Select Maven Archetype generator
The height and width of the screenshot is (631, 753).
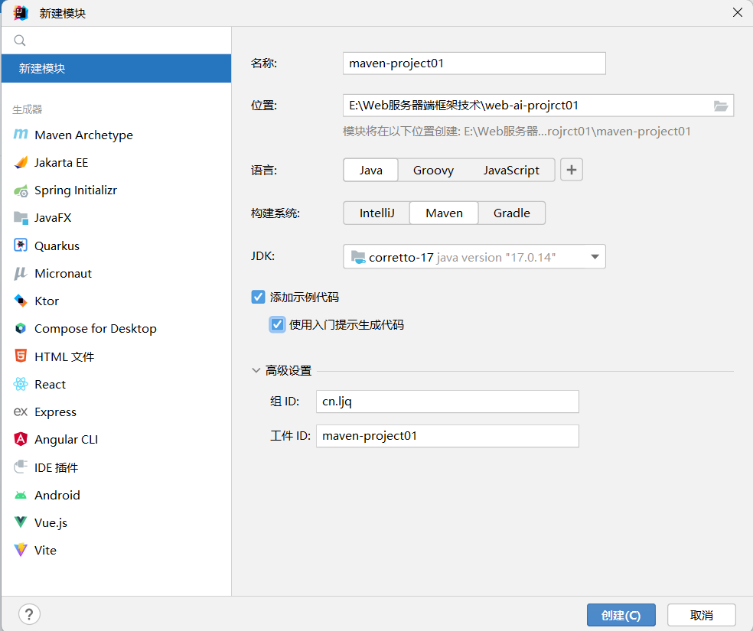click(116, 135)
